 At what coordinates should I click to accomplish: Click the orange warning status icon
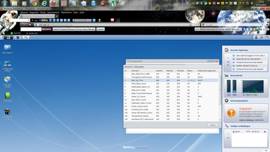pyautogui.click(x=231, y=113)
